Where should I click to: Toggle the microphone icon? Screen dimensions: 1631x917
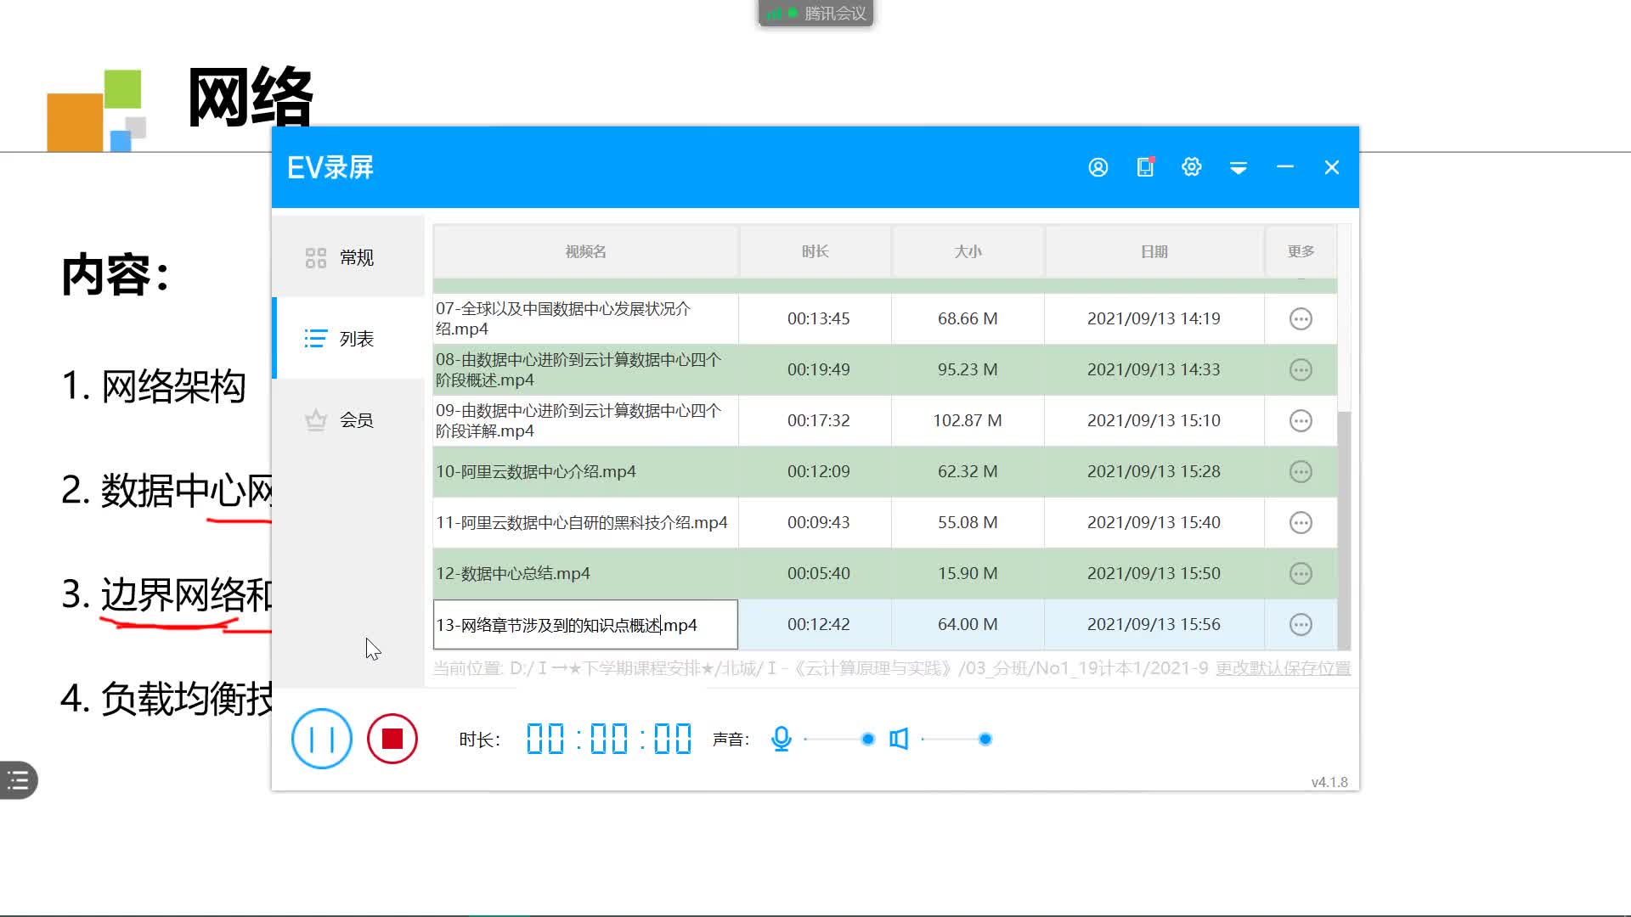pos(782,739)
